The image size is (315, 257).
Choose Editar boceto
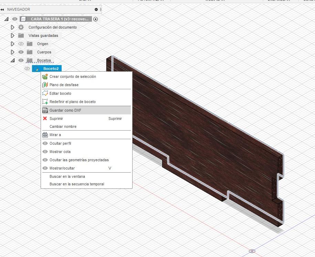86,93
